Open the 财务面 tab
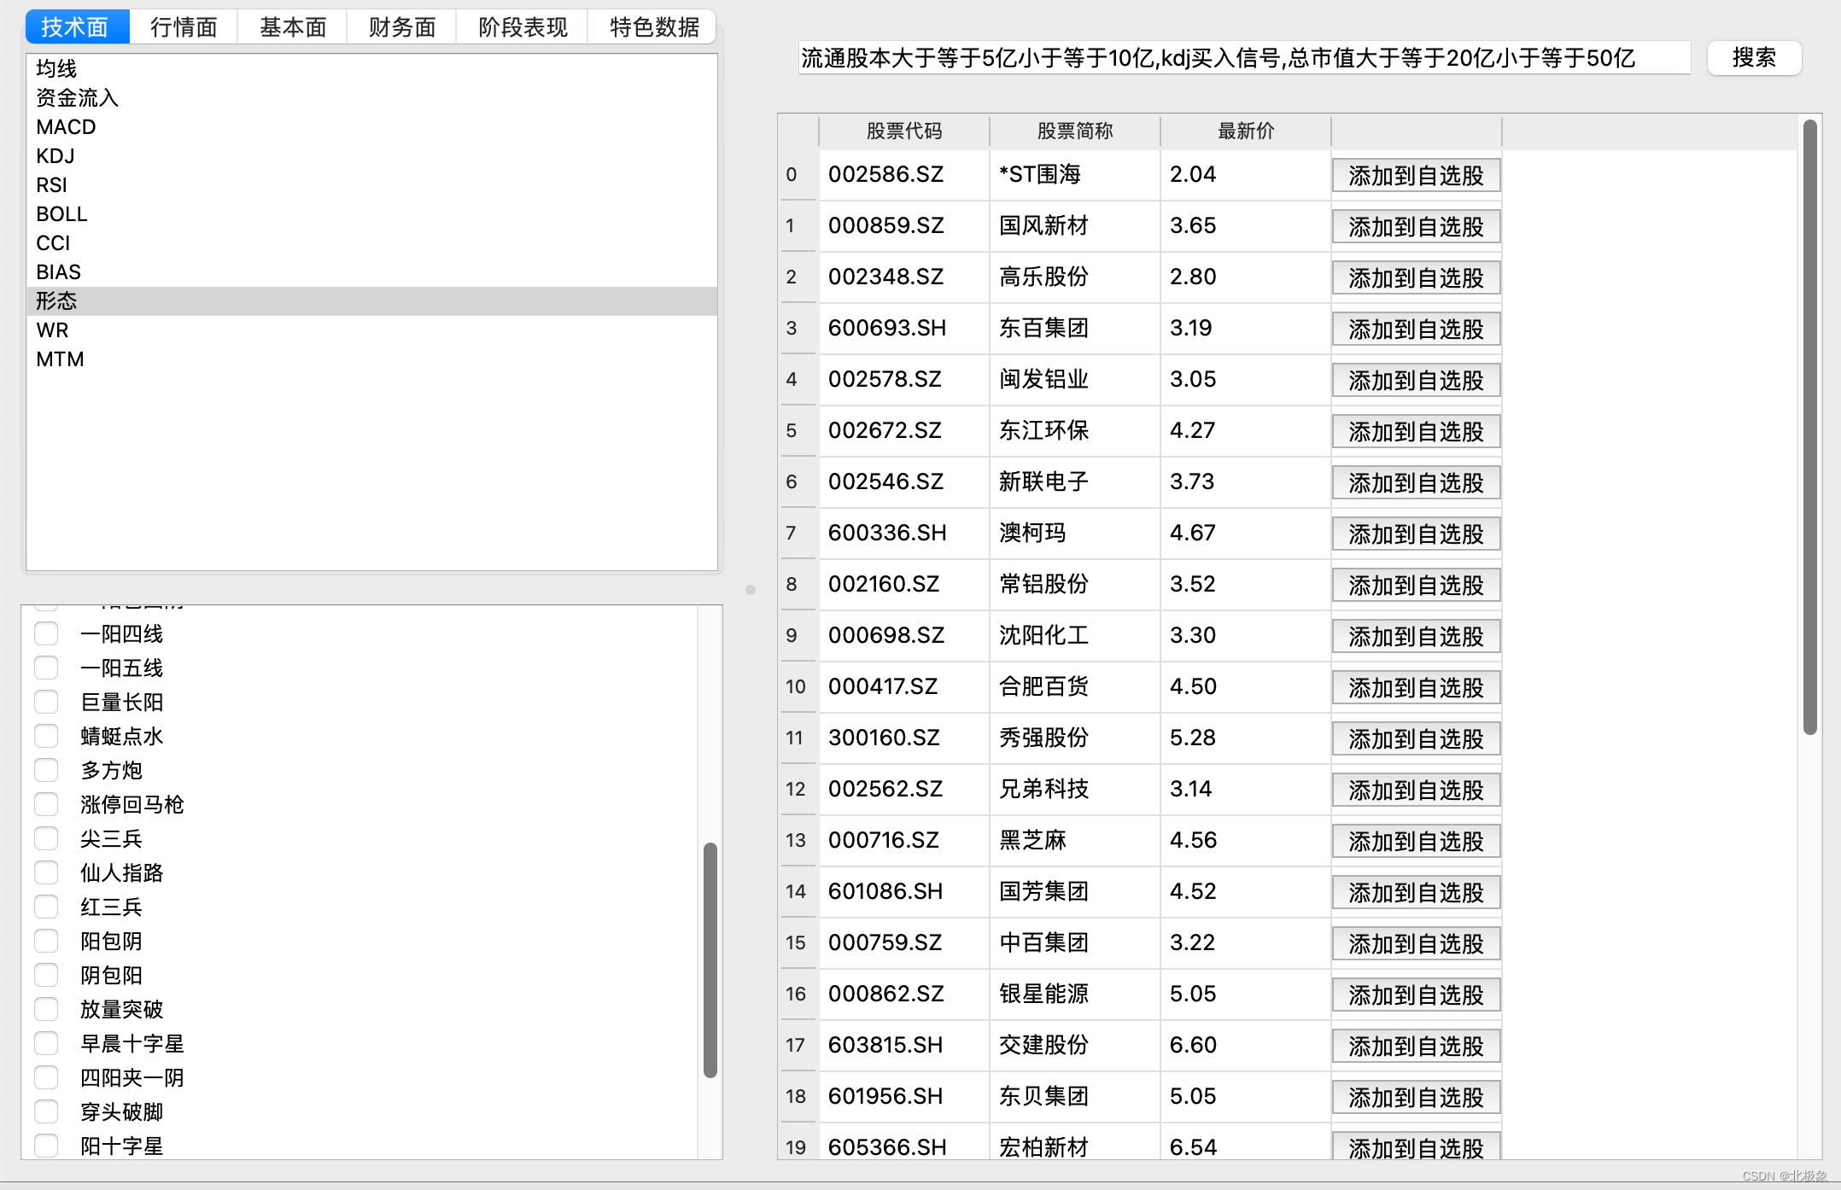1841x1190 pixels. tap(402, 27)
